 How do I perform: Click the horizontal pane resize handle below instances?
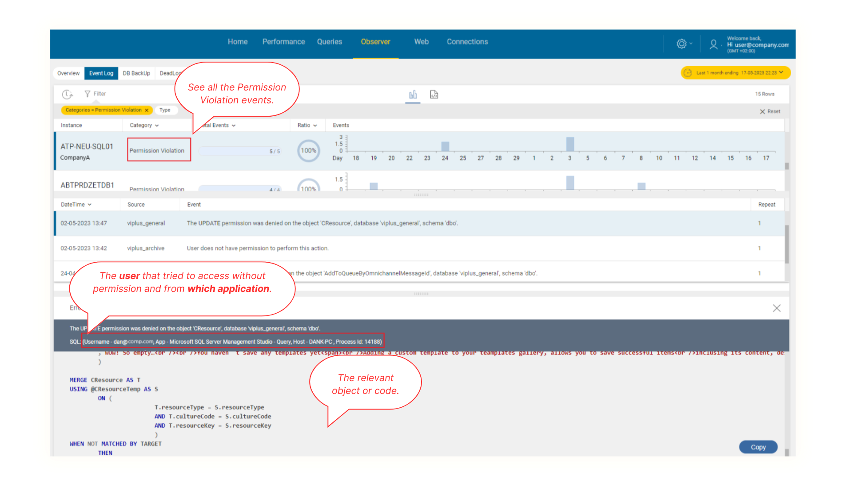421,195
